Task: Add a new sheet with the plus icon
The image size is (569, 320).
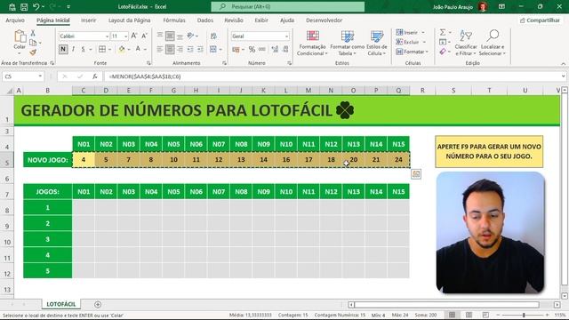Action: tap(98, 304)
